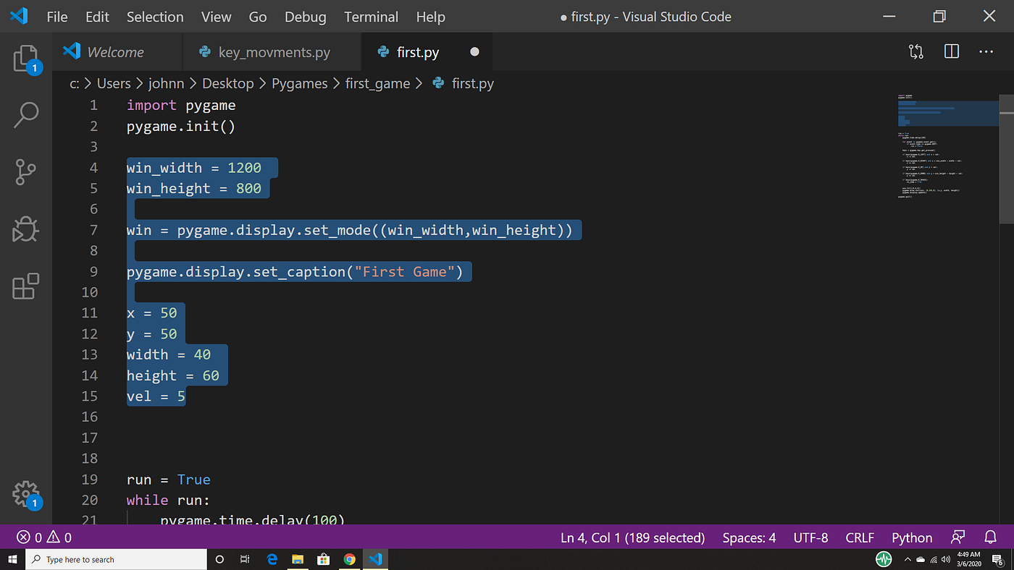Viewport: 1014px width, 570px height.
Task: Click first_game folder in breadcrumb
Action: click(377, 84)
